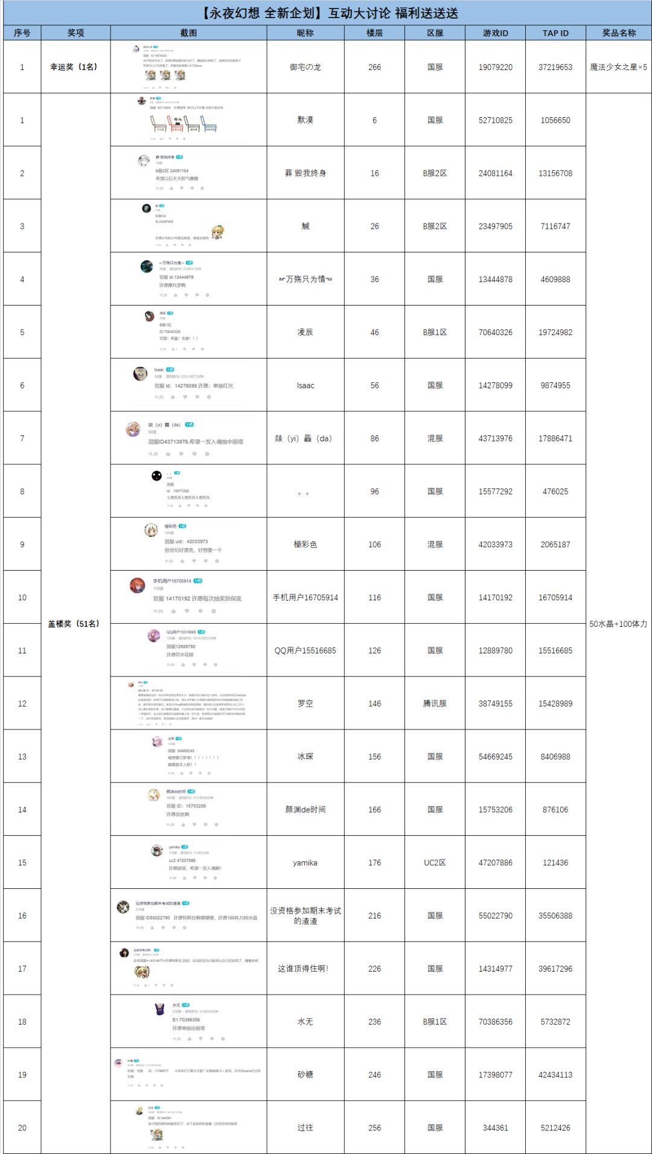Click the 截图 column header
Screen dimensions: 652x1154
click(x=188, y=33)
